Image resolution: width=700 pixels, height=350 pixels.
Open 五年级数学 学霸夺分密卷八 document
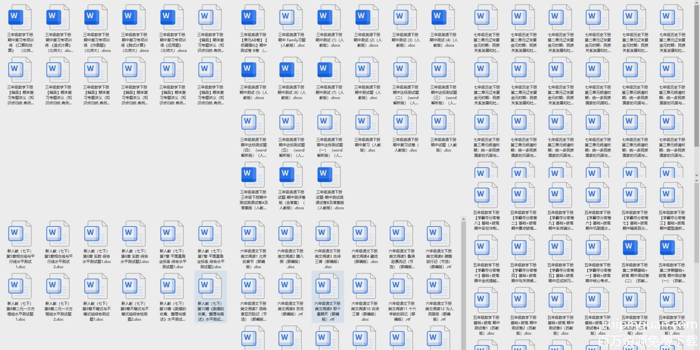click(x=486, y=196)
